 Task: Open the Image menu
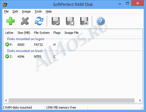coord(26,11)
